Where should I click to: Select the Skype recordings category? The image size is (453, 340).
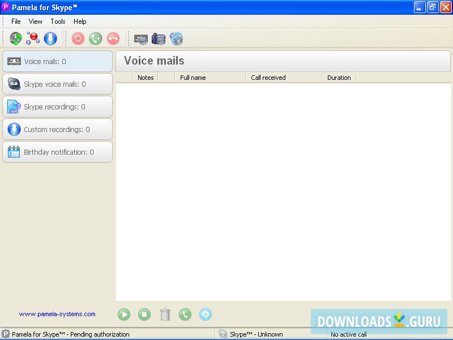[x=58, y=107]
